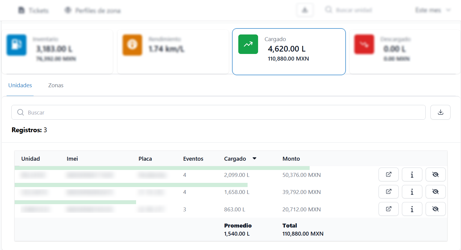Select the Unidades tab
This screenshot has width=461, height=250.
click(x=20, y=85)
